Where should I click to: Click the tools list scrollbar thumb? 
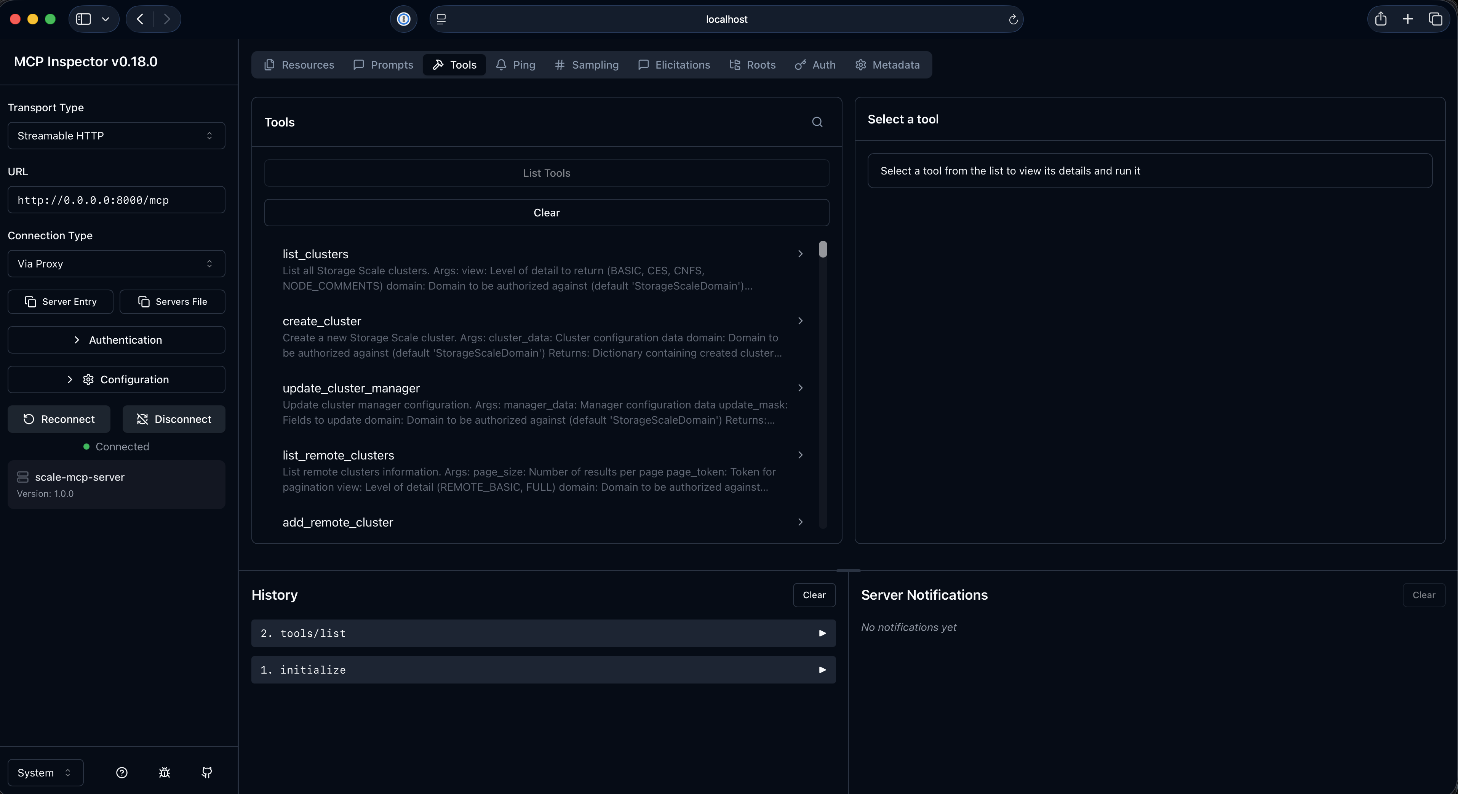823,249
